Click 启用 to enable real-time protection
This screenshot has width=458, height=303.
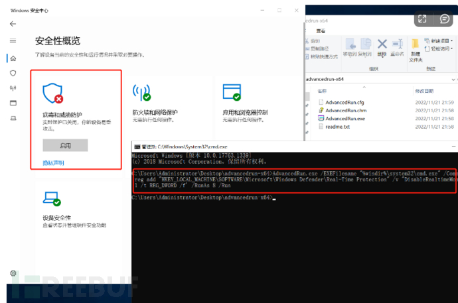click(x=65, y=145)
